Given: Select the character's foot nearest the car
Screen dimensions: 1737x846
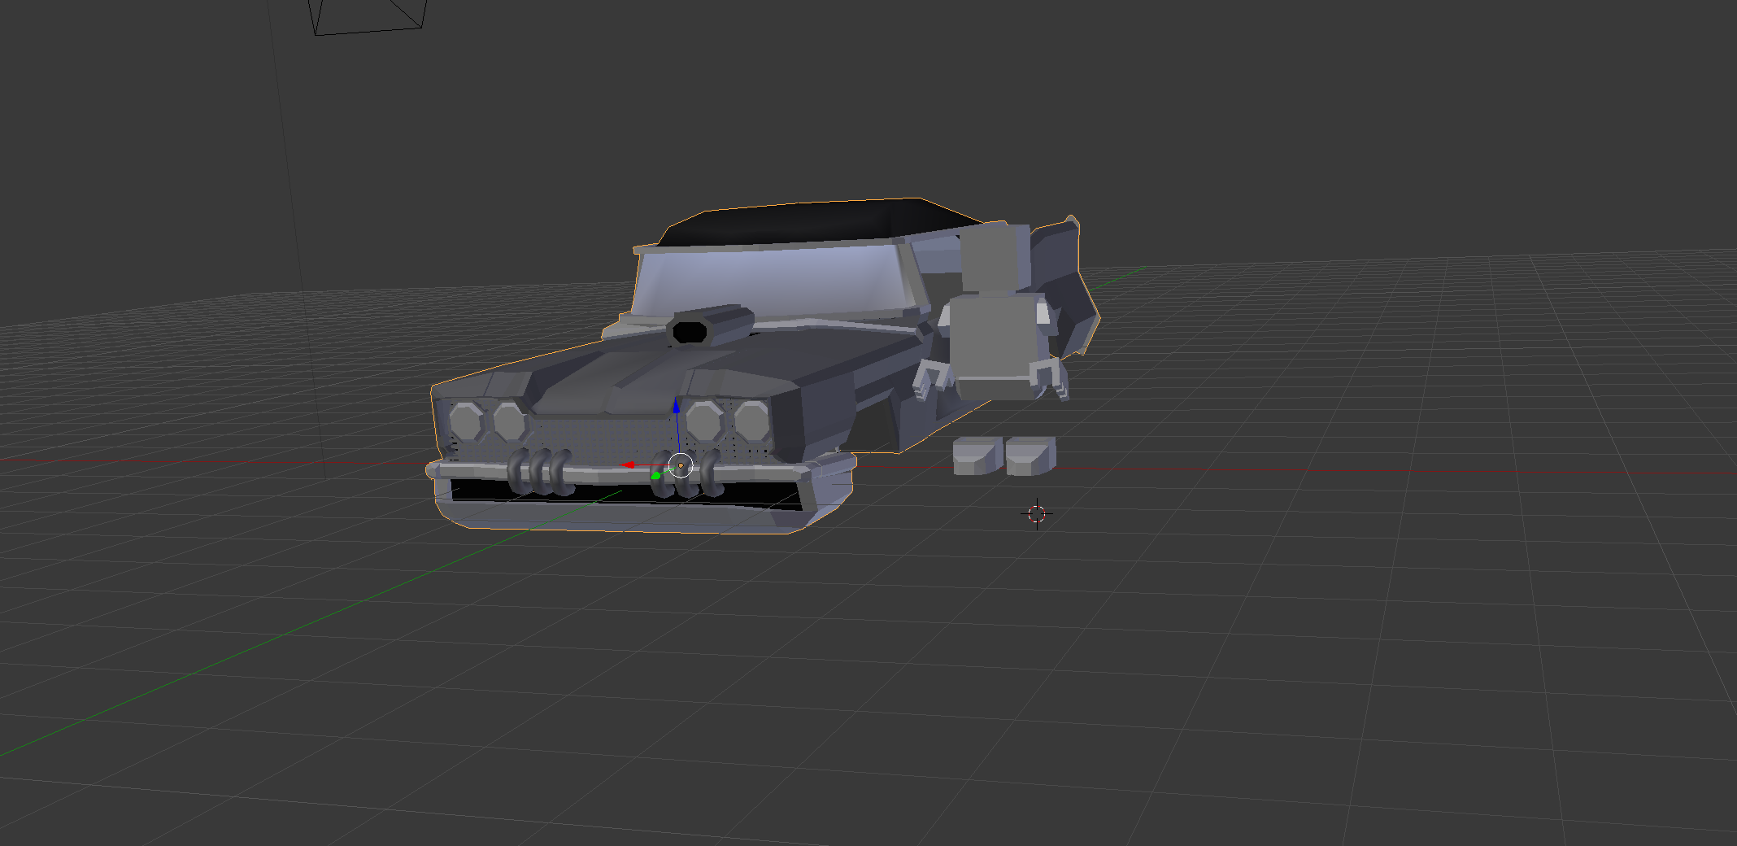Looking at the screenshot, I should pyautogui.click(x=976, y=455).
